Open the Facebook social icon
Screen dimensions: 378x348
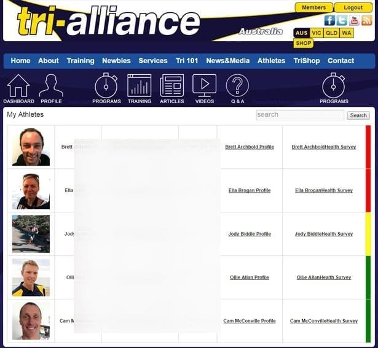329,20
